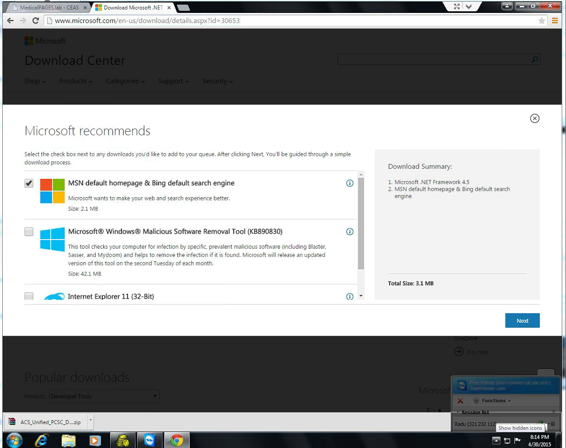Close the MedicalPAGES.lab tab
This screenshot has height=448, width=566.
[x=85, y=8]
